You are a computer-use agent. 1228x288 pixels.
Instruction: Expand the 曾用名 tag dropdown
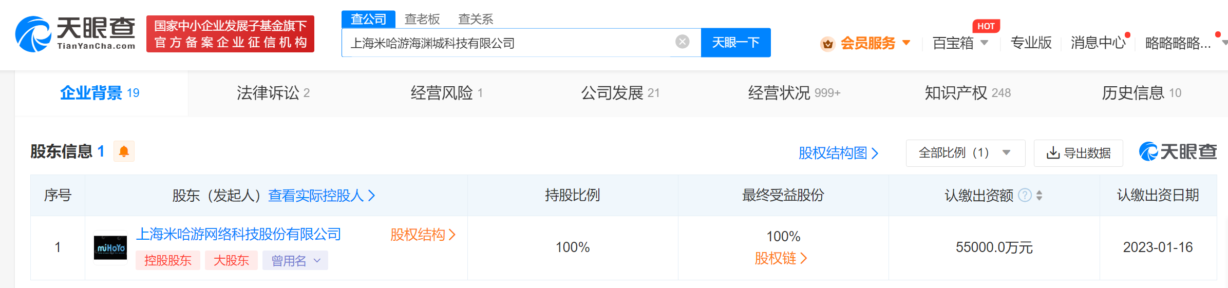pos(295,260)
